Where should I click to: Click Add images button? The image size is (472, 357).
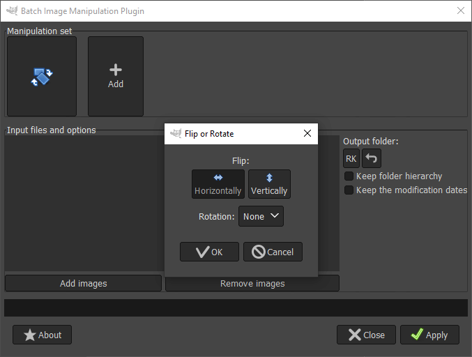84,283
